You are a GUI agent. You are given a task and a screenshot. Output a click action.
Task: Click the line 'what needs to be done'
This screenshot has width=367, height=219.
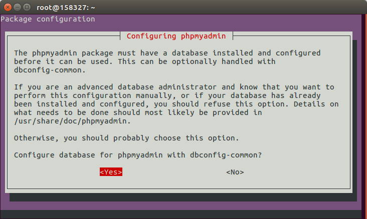(x=138, y=112)
